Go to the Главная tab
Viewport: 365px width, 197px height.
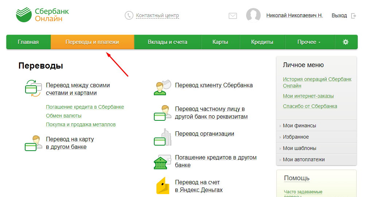28,42
